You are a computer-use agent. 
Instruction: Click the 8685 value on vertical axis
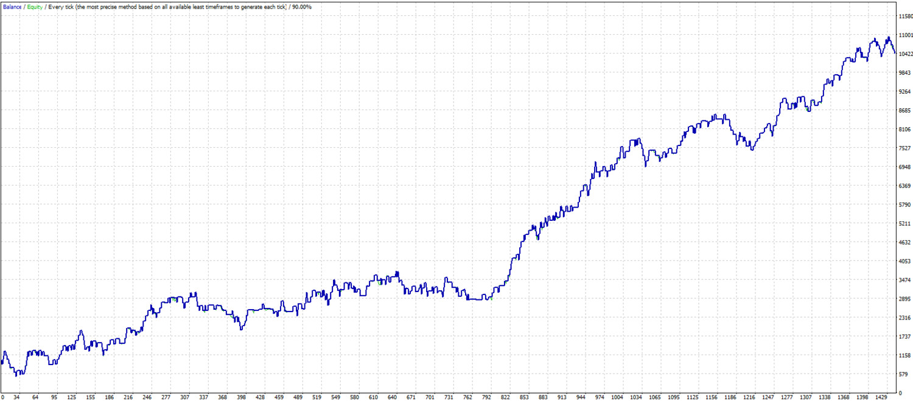tap(904, 111)
